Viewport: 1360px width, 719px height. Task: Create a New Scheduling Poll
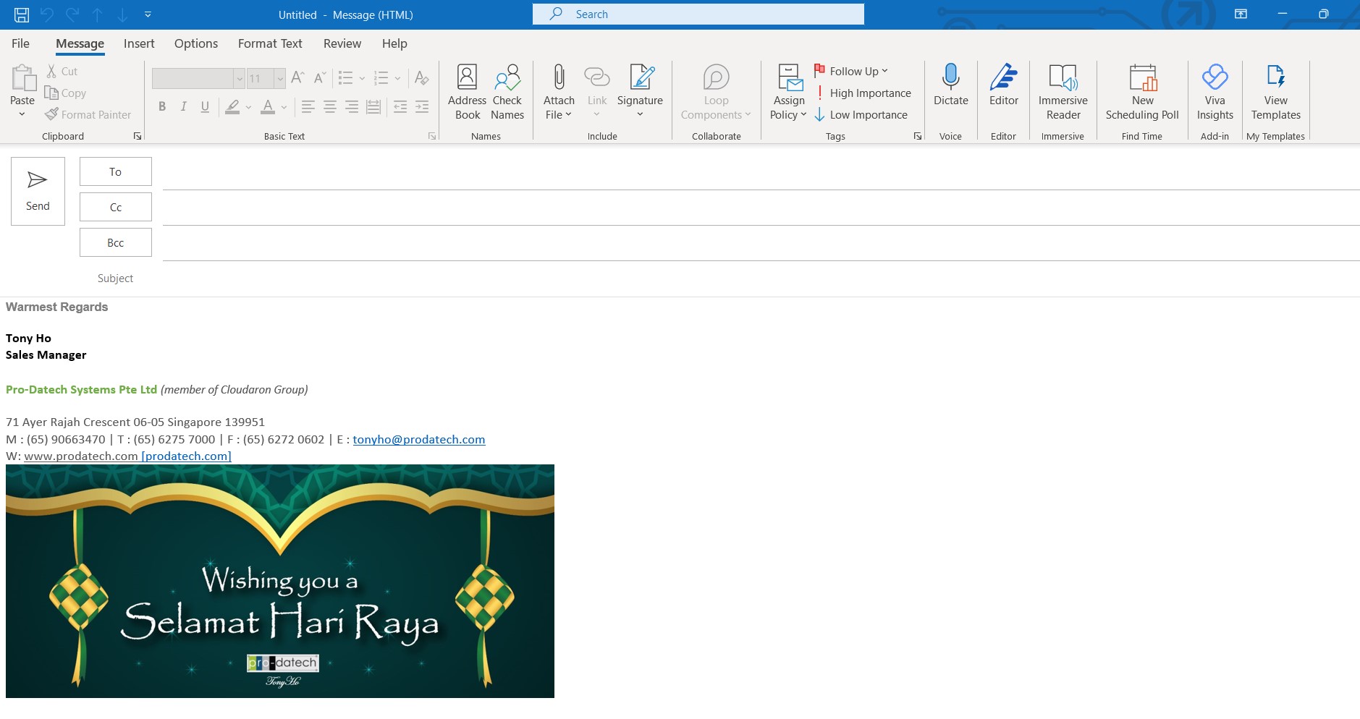tap(1142, 91)
